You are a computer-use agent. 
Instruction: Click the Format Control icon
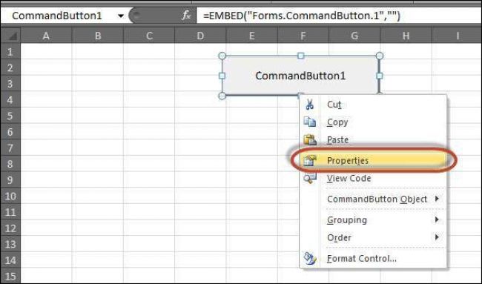pyautogui.click(x=309, y=258)
